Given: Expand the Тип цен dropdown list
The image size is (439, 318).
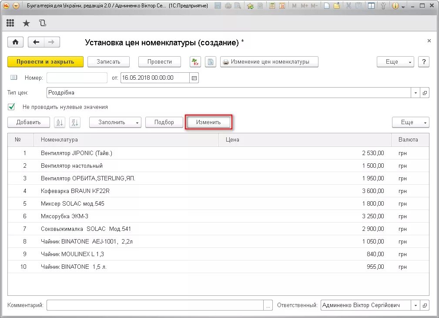Looking at the screenshot, I should (x=416, y=93).
